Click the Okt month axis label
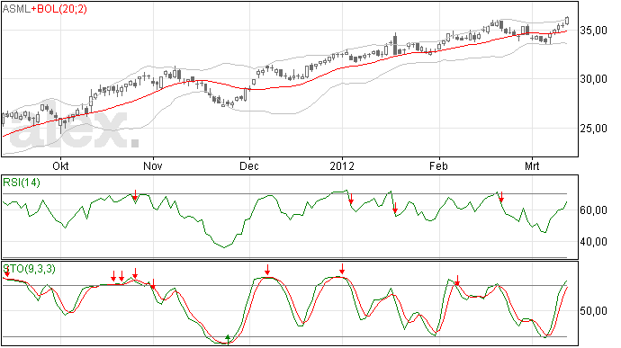This screenshot has width=621, height=348. (60, 165)
